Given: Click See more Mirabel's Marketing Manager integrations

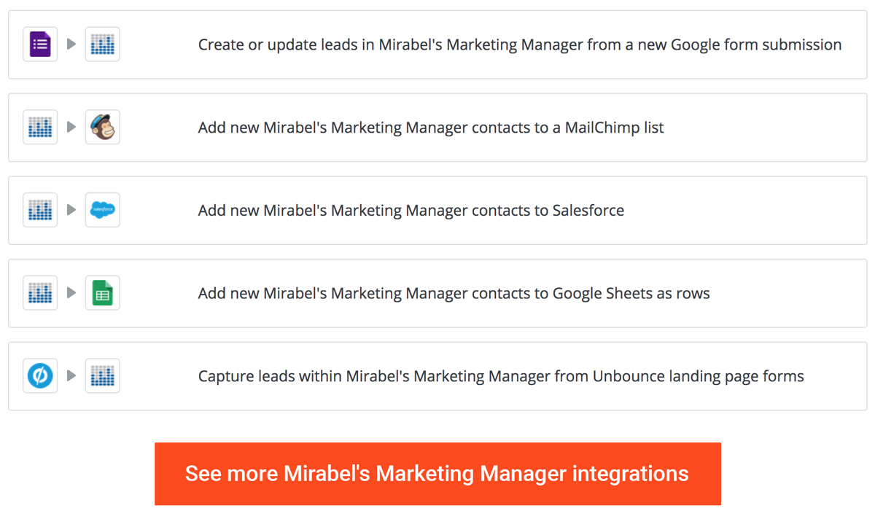Looking at the screenshot, I should tap(437, 474).
